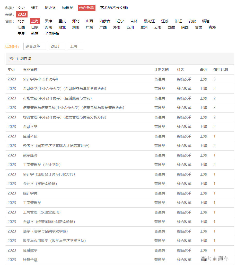
Task: Click the 招生计划 column header
Action: [221, 69]
